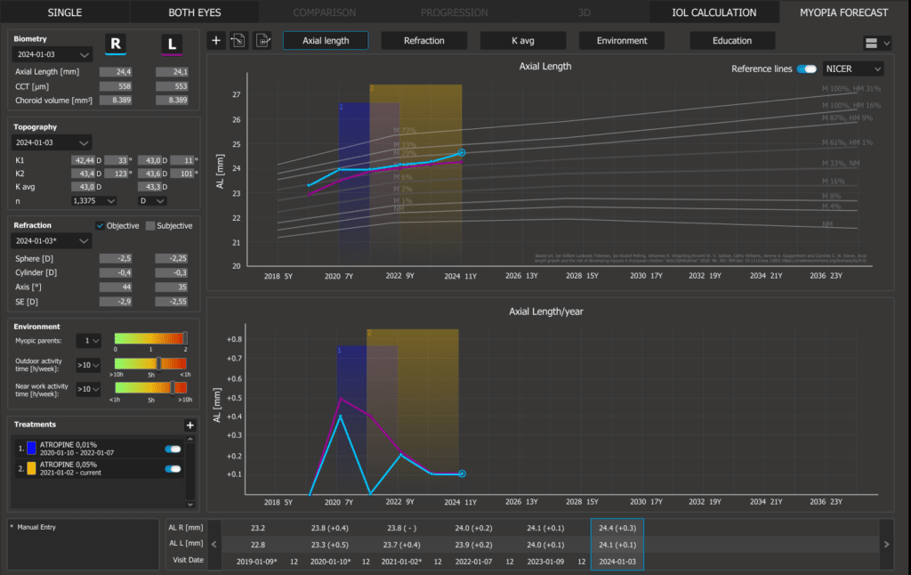This screenshot has height=575, width=911.
Task: Open the Biometry date dropdown
Action: (x=53, y=55)
